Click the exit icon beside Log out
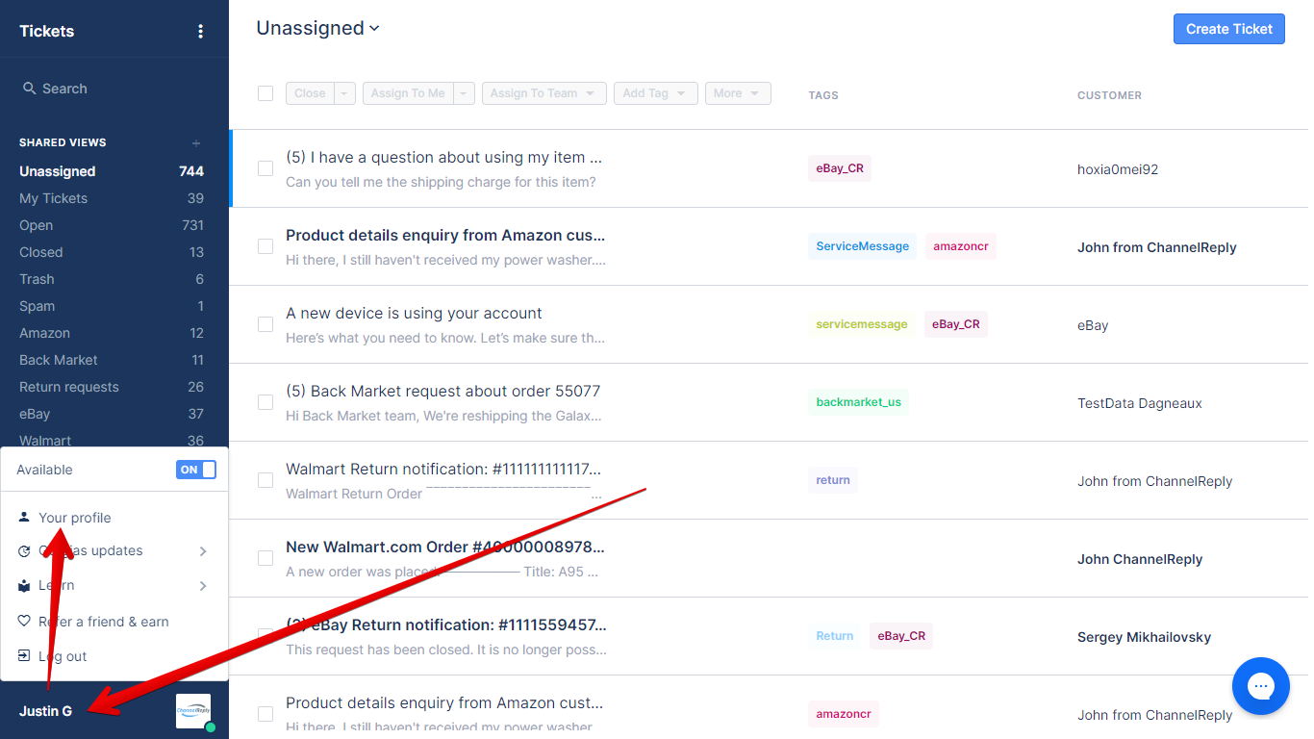The height and width of the screenshot is (739, 1314). [24, 655]
